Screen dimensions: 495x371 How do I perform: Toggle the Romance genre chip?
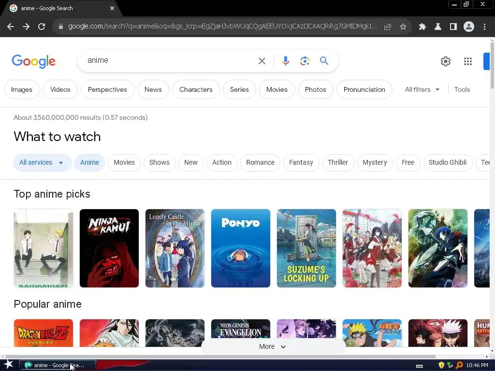click(260, 162)
